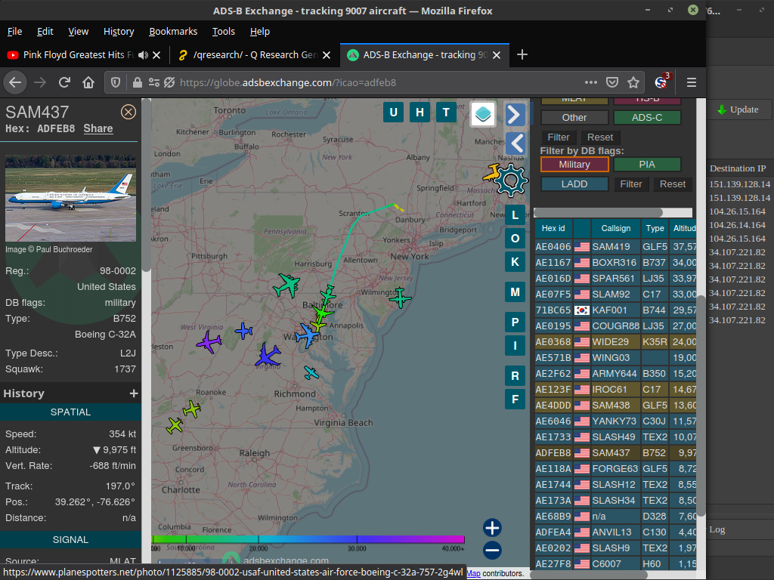Toggle the Other source filter
The height and width of the screenshot is (580, 774).
pos(574,117)
